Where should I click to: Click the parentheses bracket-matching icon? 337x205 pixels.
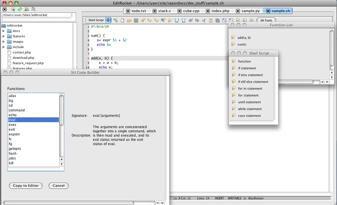click(x=177, y=20)
